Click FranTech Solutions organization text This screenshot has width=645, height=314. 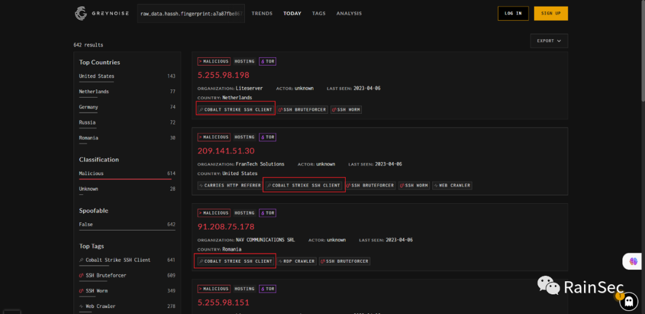(x=260, y=164)
